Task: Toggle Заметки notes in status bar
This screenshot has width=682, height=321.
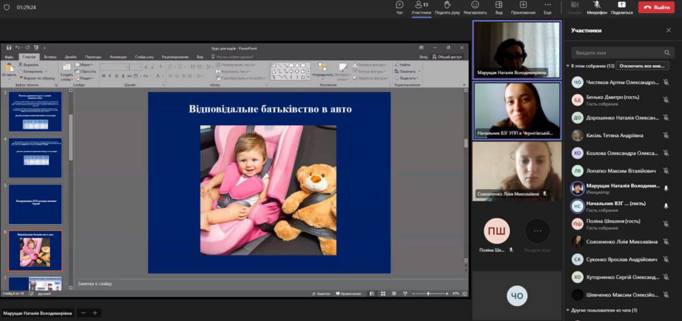Action: point(321,294)
